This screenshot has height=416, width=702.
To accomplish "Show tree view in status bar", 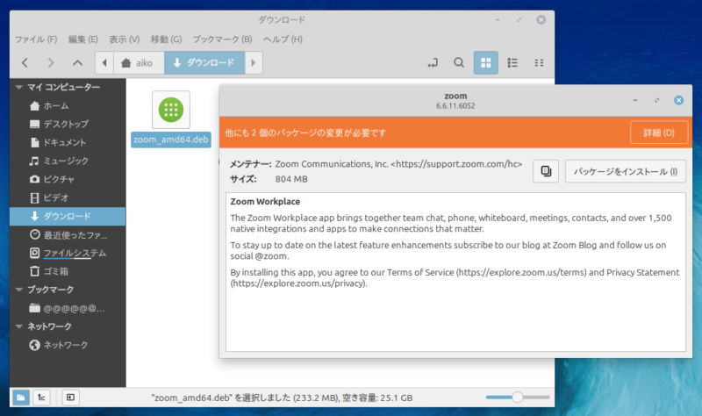I will [x=41, y=397].
